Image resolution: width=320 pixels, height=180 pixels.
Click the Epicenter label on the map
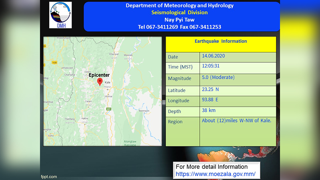click(x=99, y=75)
